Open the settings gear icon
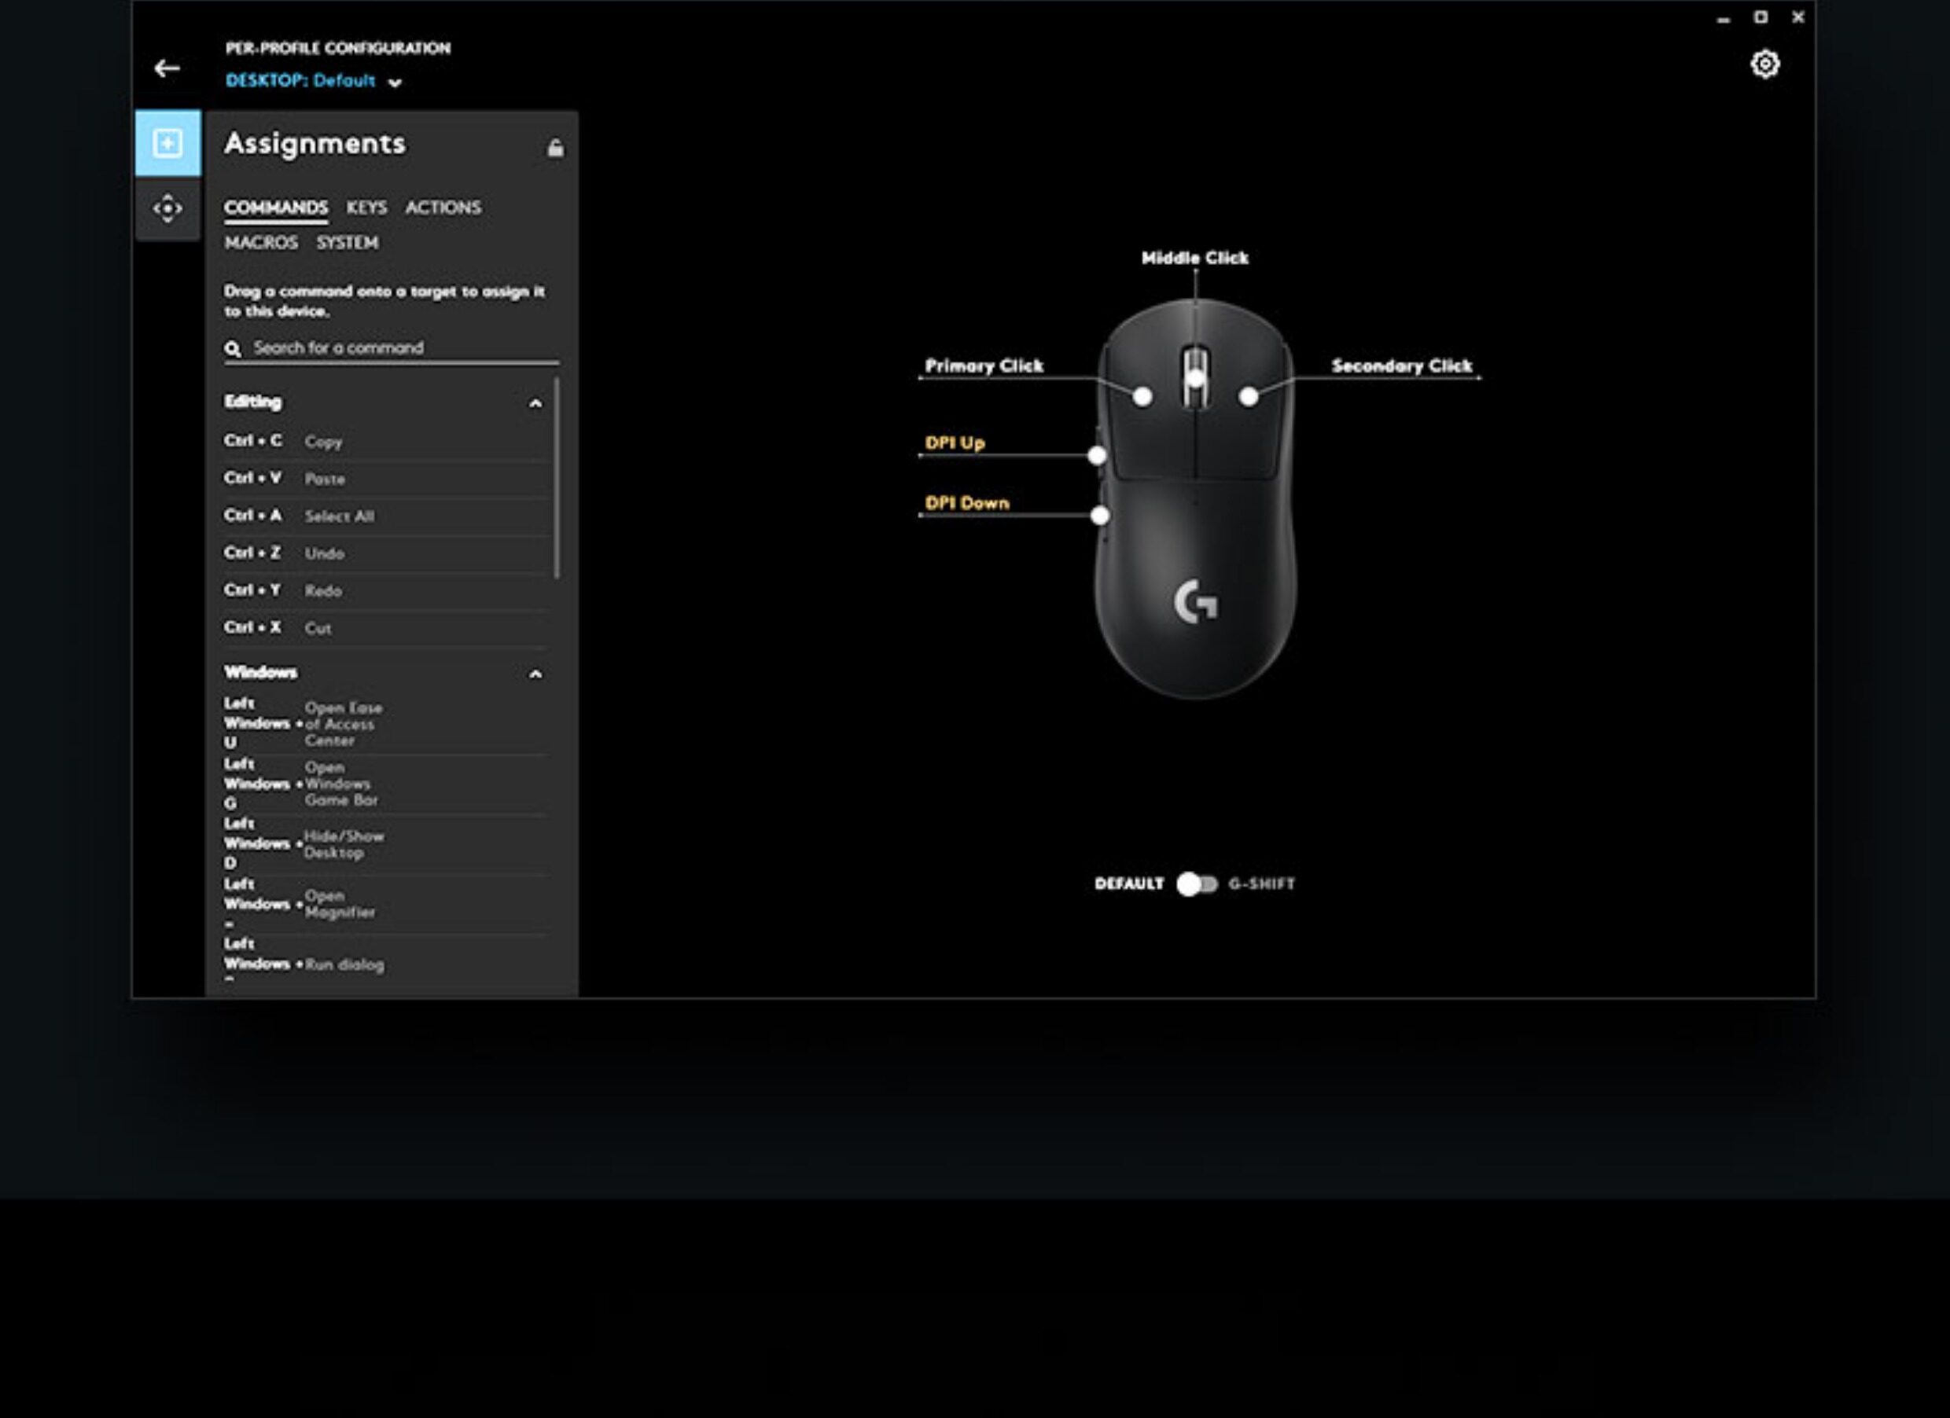 coord(1764,64)
